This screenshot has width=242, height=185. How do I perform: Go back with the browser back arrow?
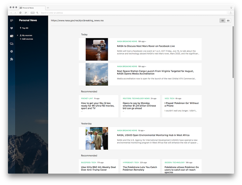click(11, 13)
